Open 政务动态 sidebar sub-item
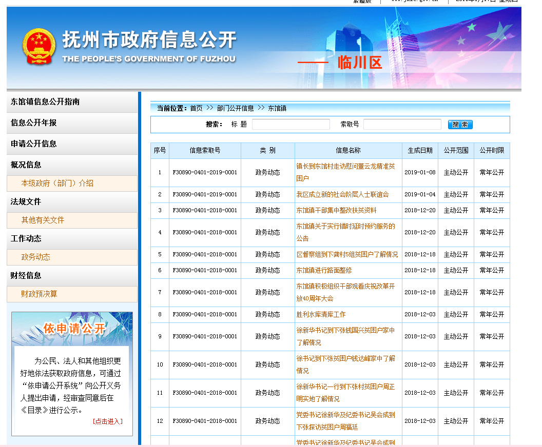Viewport: 542px width, 447px height. [72, 257]
